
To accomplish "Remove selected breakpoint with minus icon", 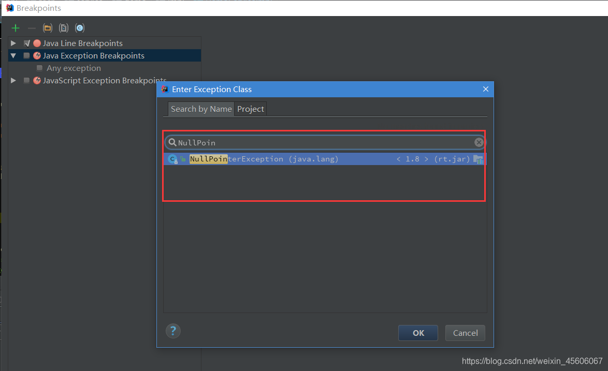I will click(32, 28).
